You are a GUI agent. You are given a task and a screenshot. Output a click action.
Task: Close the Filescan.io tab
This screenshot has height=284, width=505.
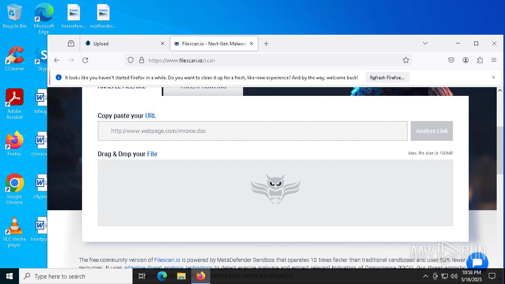point(251,43)
